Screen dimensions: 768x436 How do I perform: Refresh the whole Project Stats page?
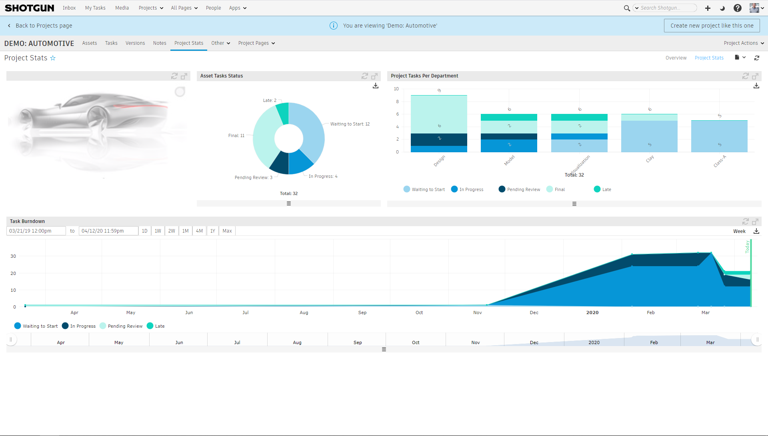coord(757,58)
